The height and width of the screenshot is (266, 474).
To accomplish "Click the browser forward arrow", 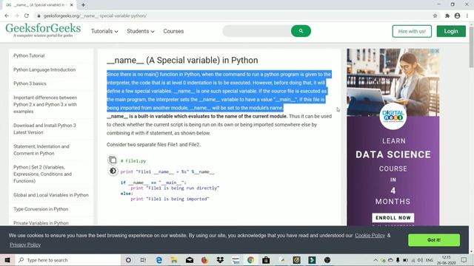I will pyautogui.click(x=16, y=16).
